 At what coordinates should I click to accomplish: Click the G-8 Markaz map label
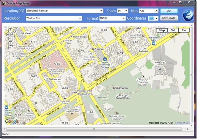55,79
